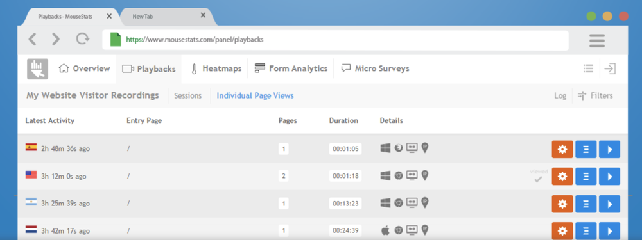Click the monitor icon in 3h 12m row

tap(412, 175)
